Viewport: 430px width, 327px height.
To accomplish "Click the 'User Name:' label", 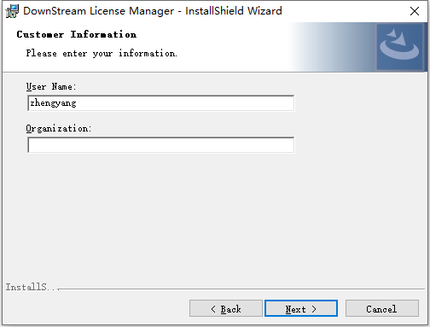I will tap(51, 86).
